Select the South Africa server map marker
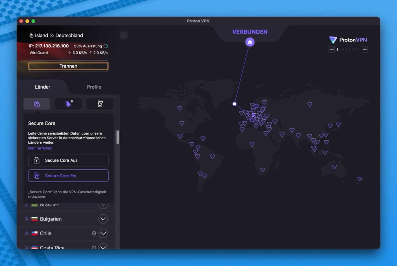This screenshot has height=266, width=397. 263,170
